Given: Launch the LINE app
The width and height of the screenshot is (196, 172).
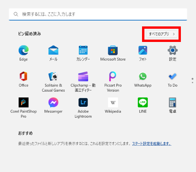Looking at the screenshot, I should pos(143,105).
